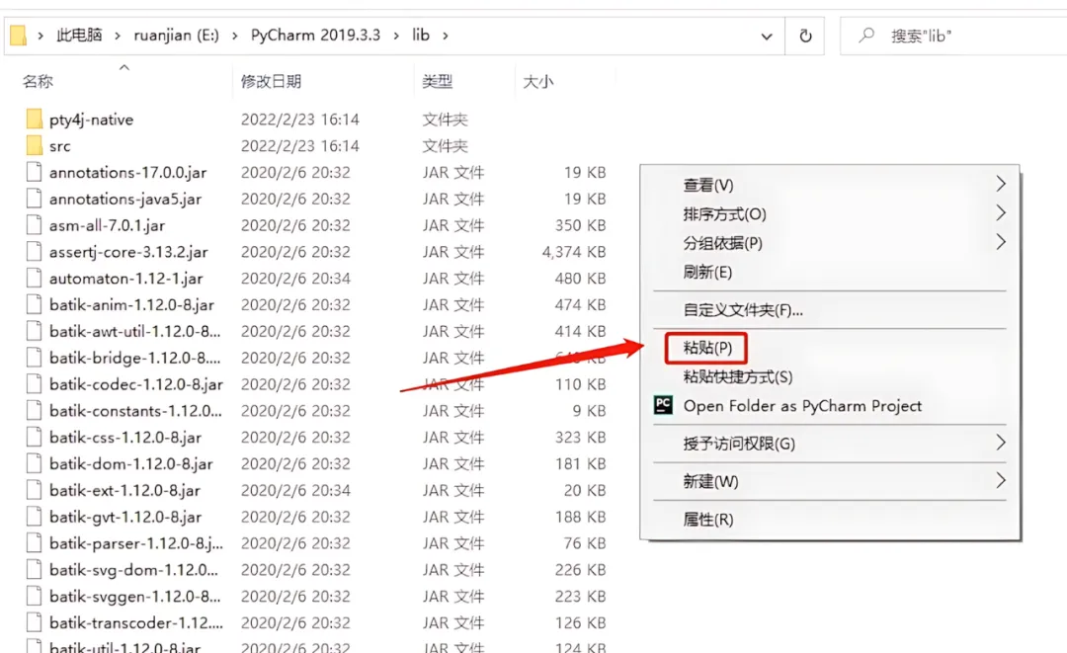Choose 粘贴(P) from context menu

[707, 348]
